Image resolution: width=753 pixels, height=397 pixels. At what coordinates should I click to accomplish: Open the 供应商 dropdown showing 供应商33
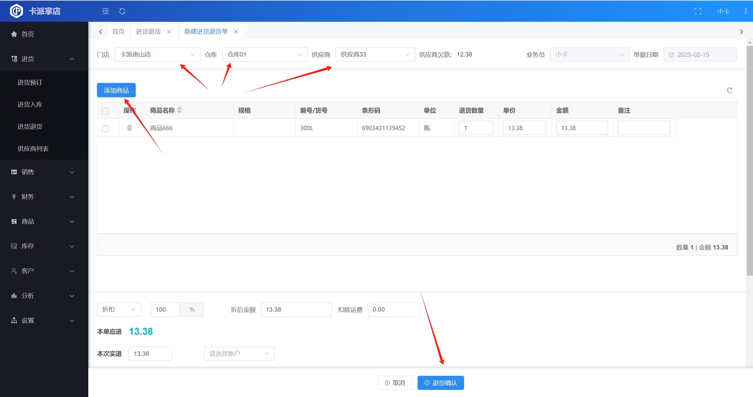click(x=375, y=54)
